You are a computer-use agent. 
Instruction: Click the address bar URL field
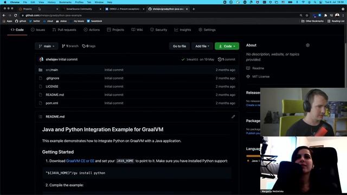(x=159, y=15)
